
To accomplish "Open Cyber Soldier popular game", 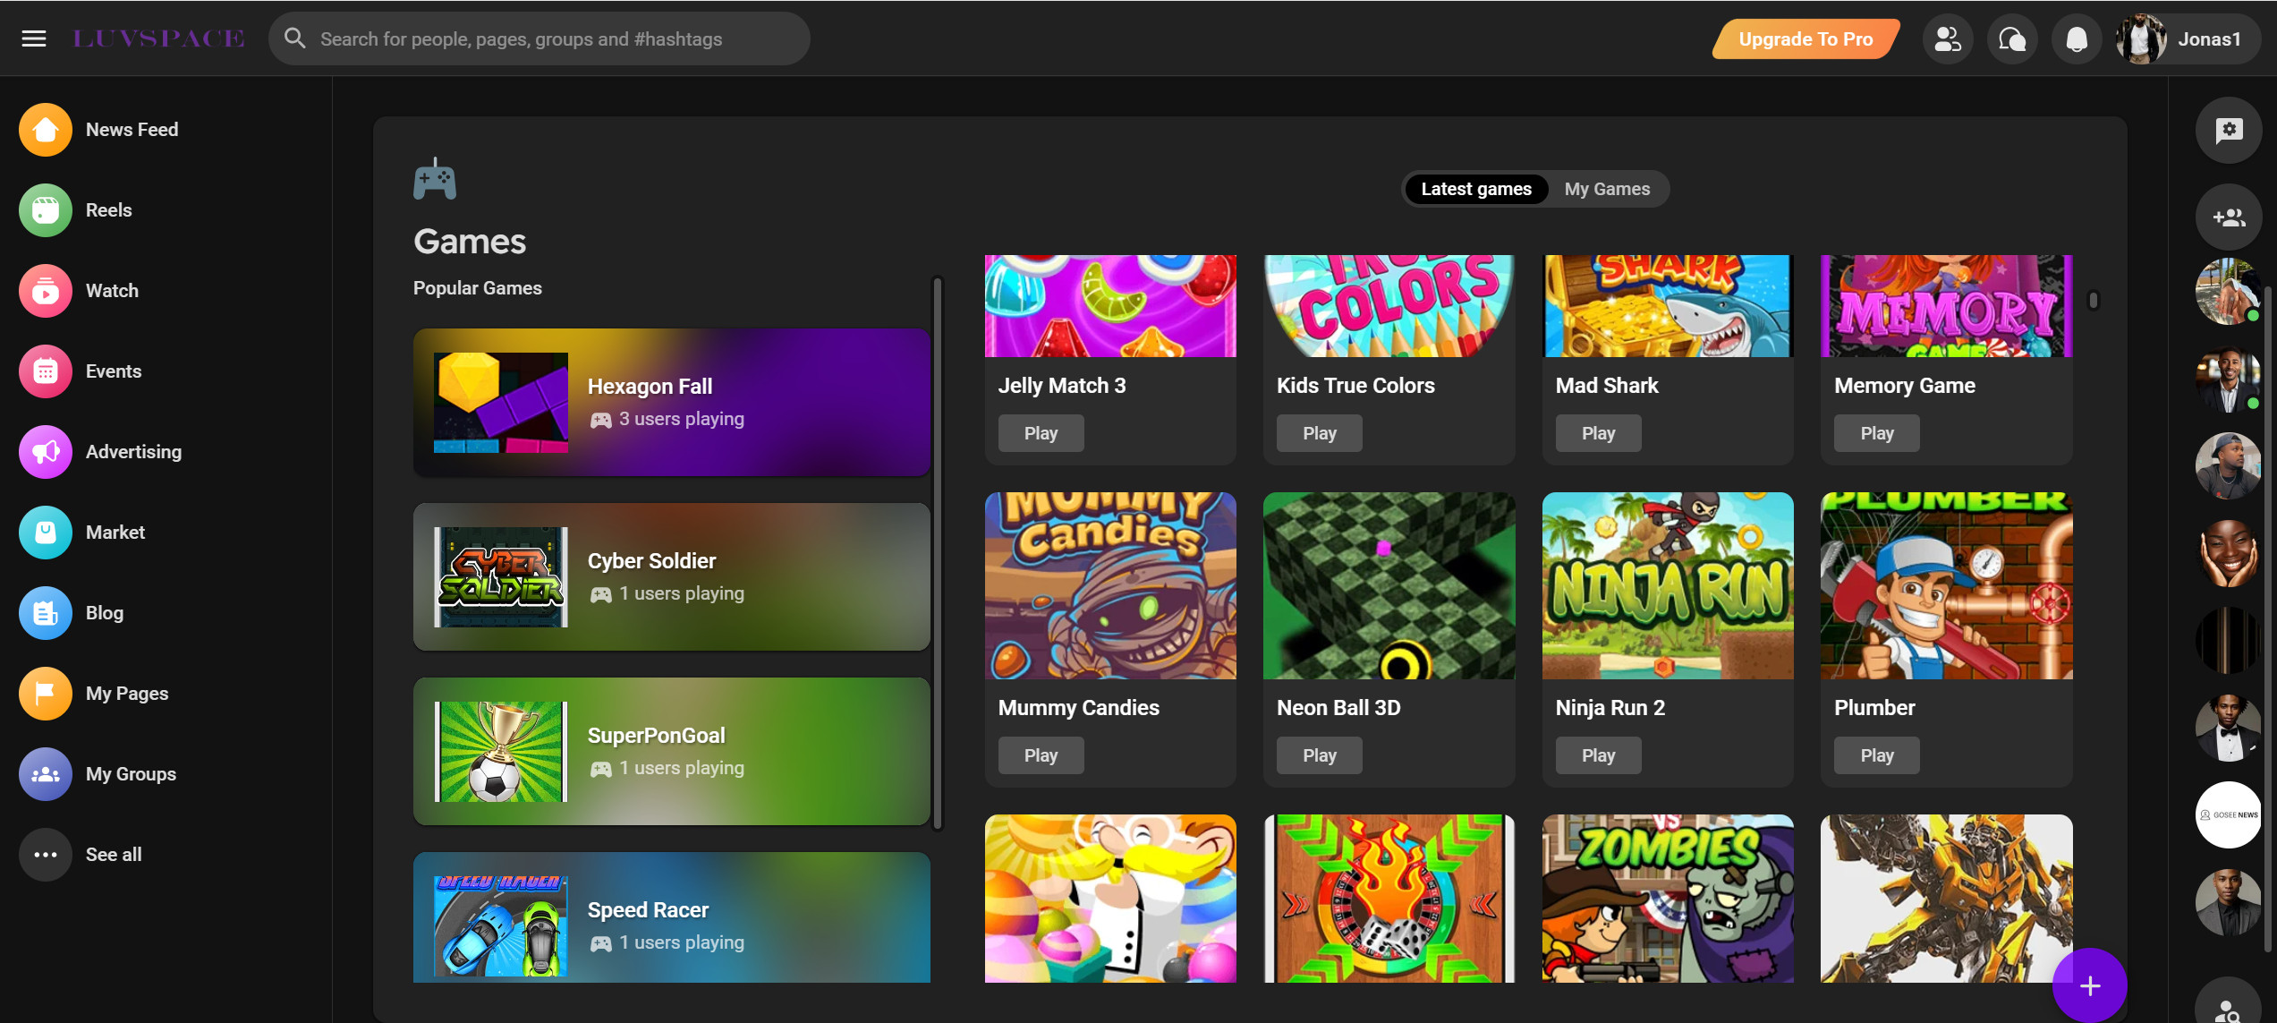I will pos(672,576).
